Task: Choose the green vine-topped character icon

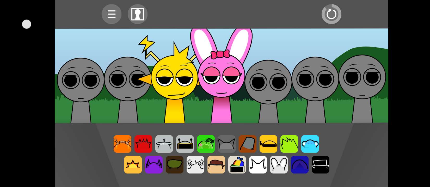Action: coord(206,144)
